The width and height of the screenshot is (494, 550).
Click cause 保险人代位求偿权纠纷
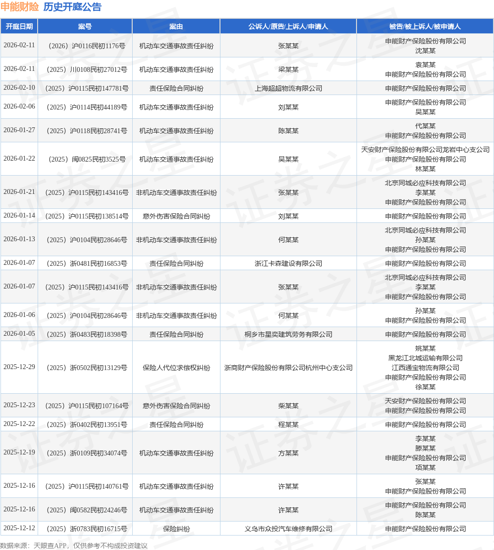(x=176, y=368)
